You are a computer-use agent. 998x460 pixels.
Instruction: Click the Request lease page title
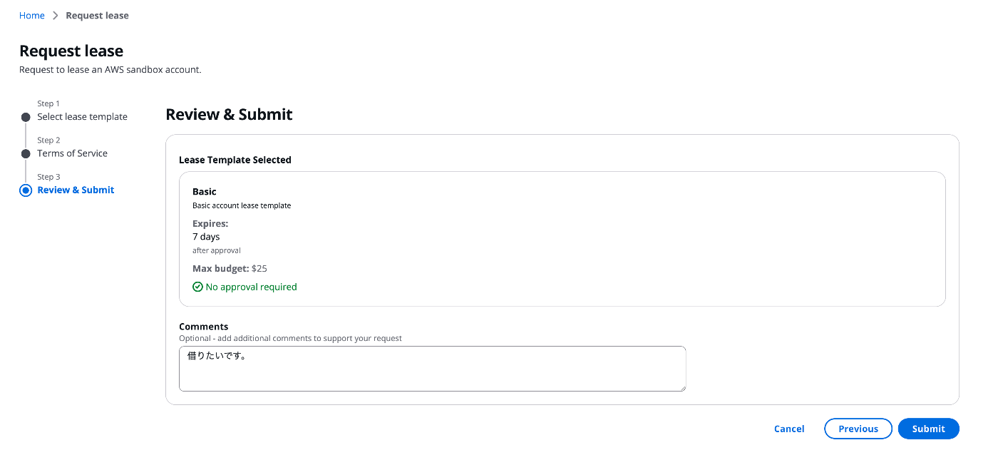pos(71,51)
